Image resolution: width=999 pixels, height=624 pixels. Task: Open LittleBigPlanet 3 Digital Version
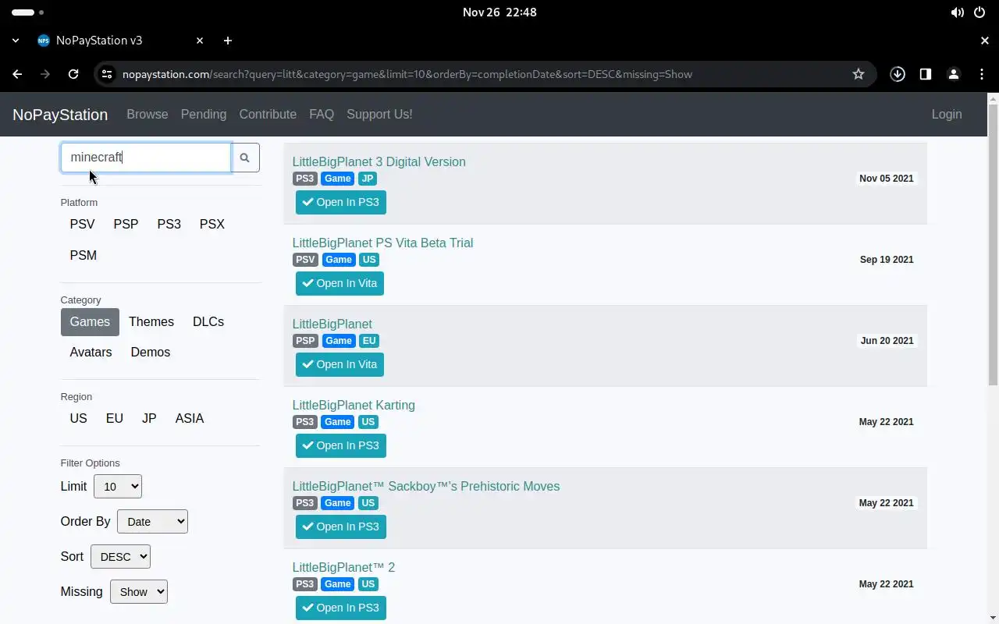click(x=379, y=162)
